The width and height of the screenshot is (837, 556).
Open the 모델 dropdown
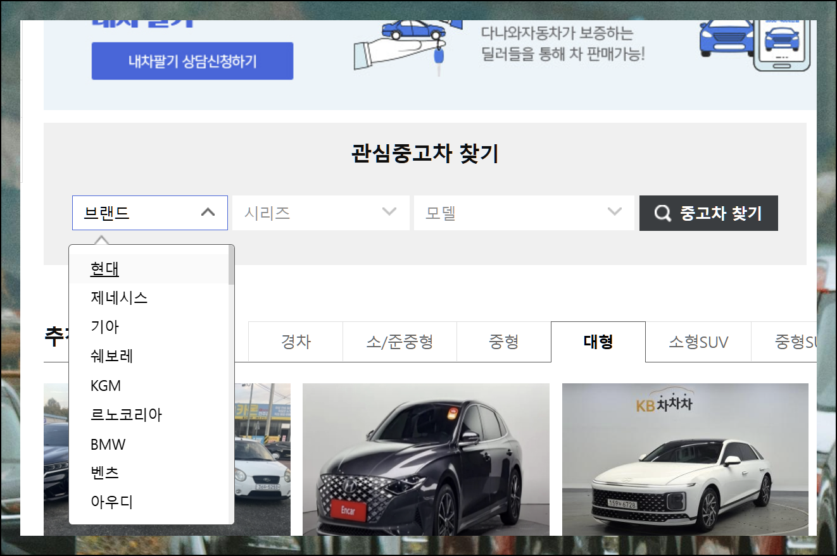point(524,213)
